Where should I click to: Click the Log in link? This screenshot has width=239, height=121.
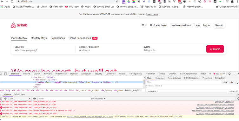206,25
